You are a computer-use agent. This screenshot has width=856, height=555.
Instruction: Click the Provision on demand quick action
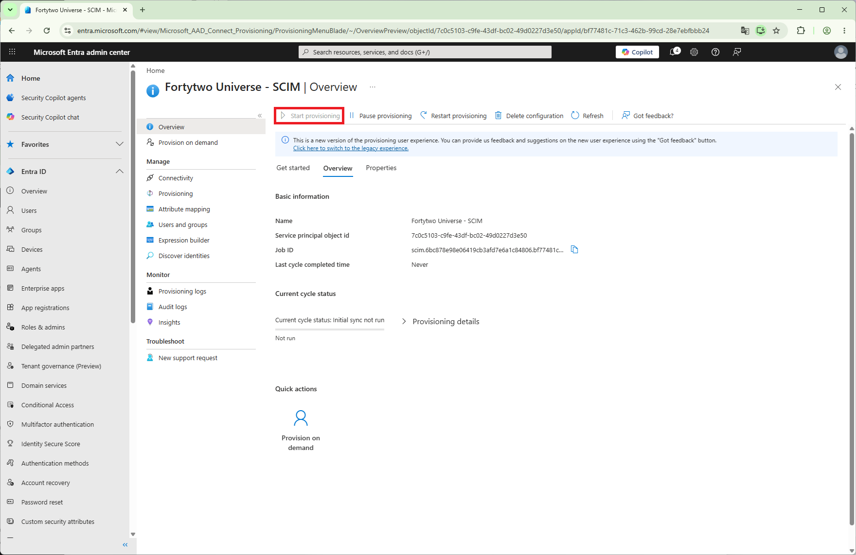301,430
